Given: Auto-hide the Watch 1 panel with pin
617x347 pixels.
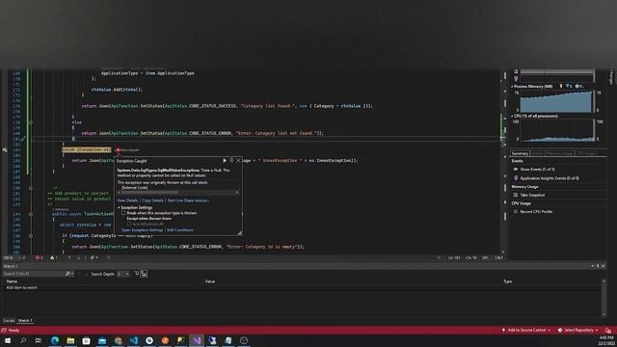Looking at the screenshot, I should [x=598, y=266].
